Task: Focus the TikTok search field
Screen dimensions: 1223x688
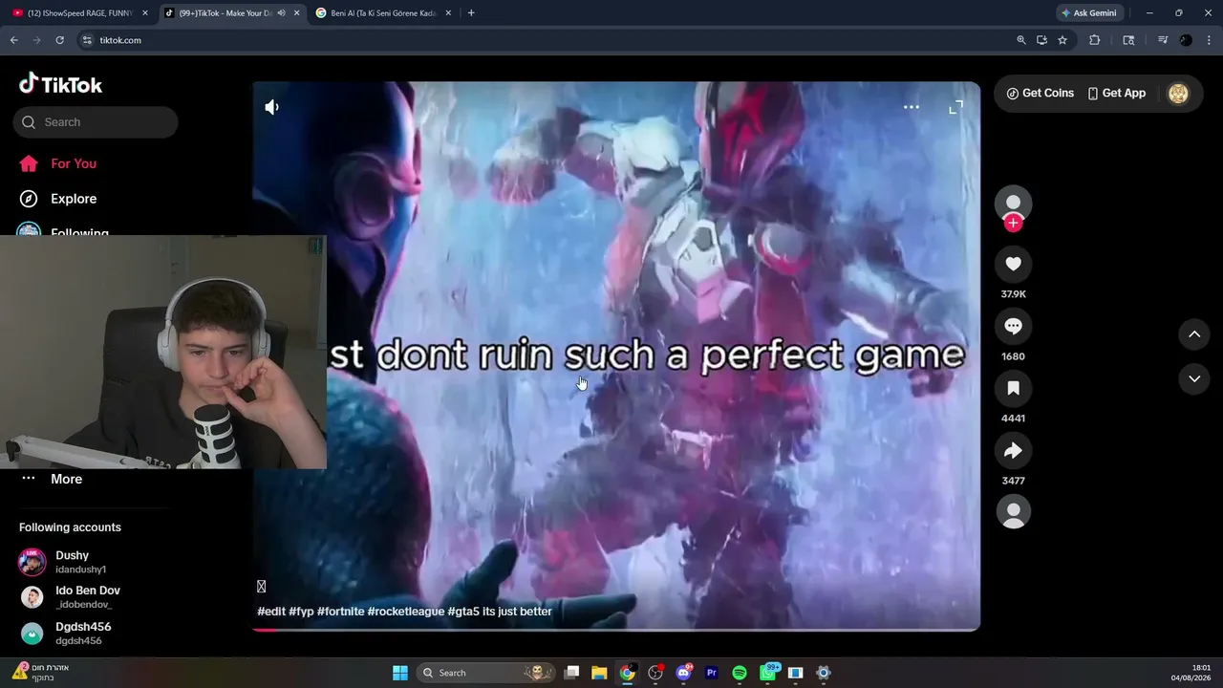Action: 96,122
